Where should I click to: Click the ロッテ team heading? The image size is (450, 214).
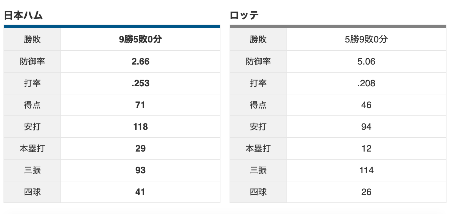coord(244,16)
